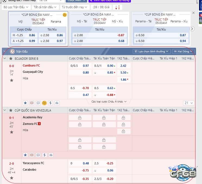Close the featured matches carousel
This screenshot has width=202, height=184.
click(193, 13)
